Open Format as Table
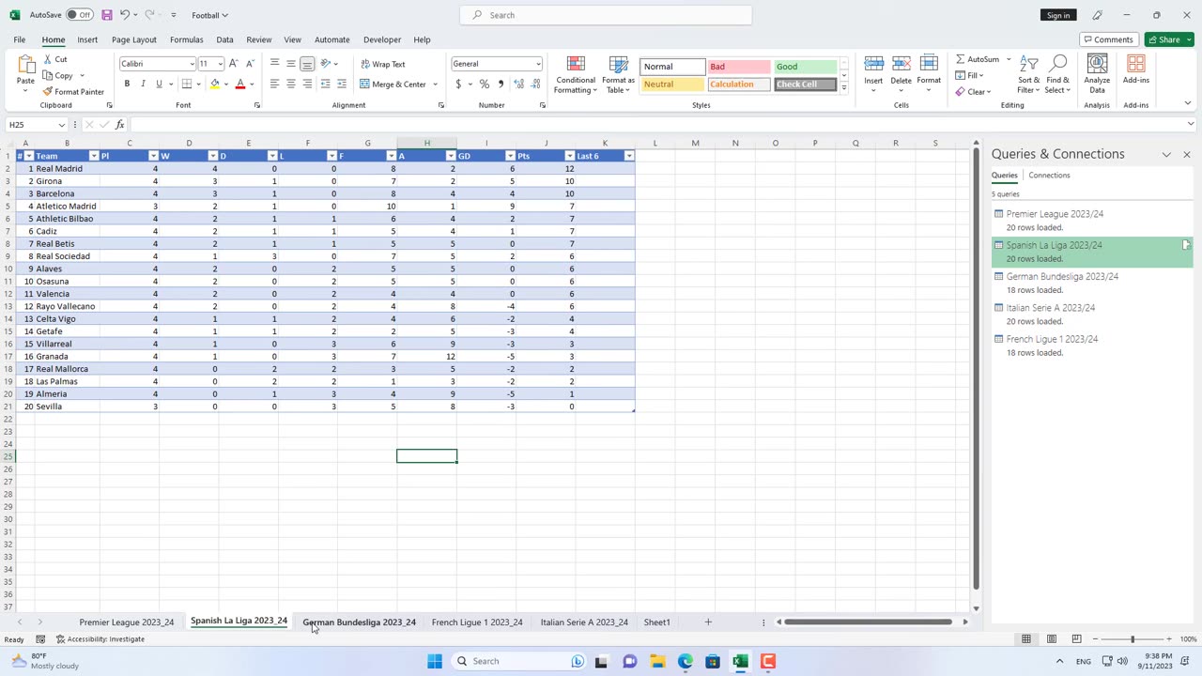1202x676 pixels. click(x=618, y=74)
